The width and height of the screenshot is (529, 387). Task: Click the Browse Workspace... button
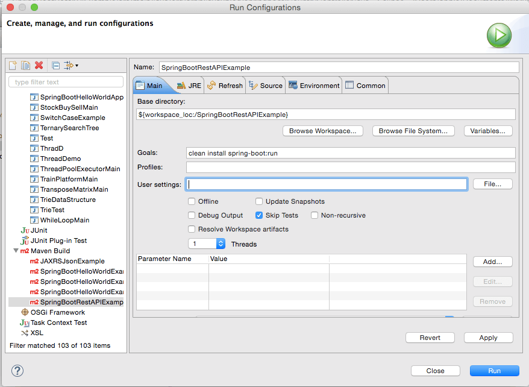323,131
